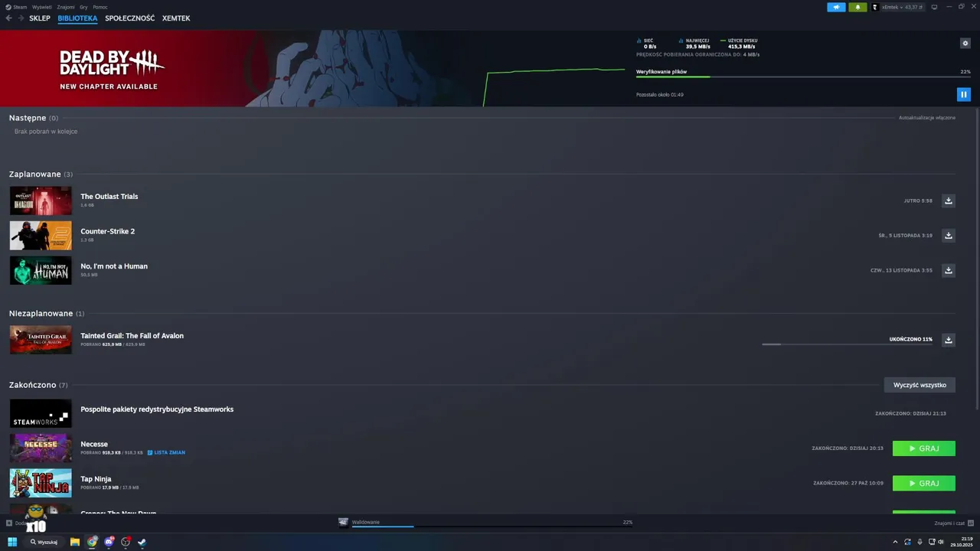Open the blue announcements megaphone button
This screenshot has height=551, width=980.
click(x=836, y=7)
